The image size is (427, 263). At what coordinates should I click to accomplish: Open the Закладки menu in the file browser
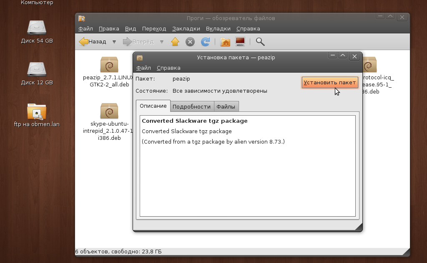pos(186,28)
